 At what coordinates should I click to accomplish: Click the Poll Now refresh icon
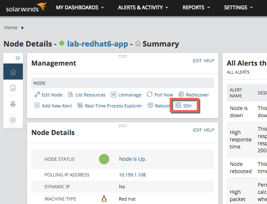click(149, 94)
